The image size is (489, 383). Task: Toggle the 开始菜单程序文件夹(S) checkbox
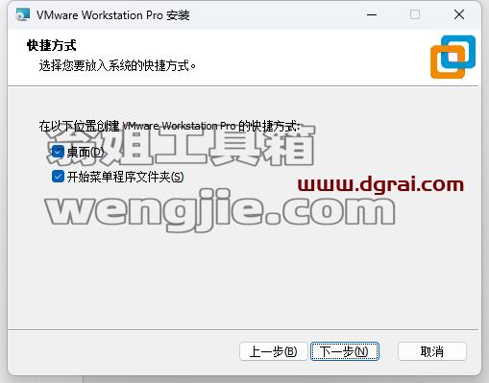pyautogui.click(x=58, y=177)
